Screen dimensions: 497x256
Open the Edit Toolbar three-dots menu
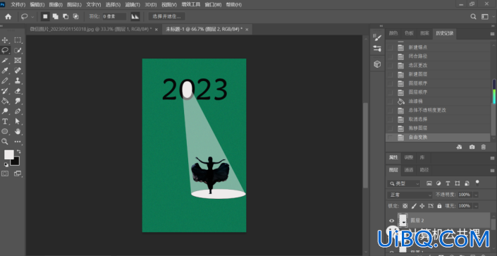pyautogui.click(x=18, y=142)
